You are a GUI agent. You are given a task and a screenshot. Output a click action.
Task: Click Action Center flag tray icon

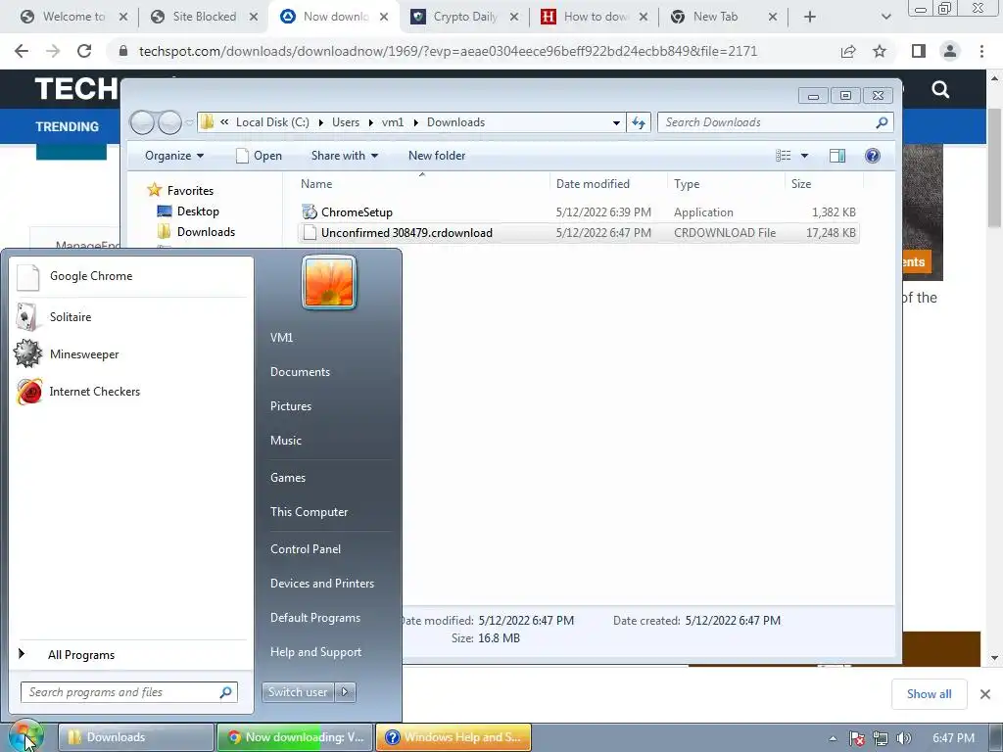tap(857, 738)
